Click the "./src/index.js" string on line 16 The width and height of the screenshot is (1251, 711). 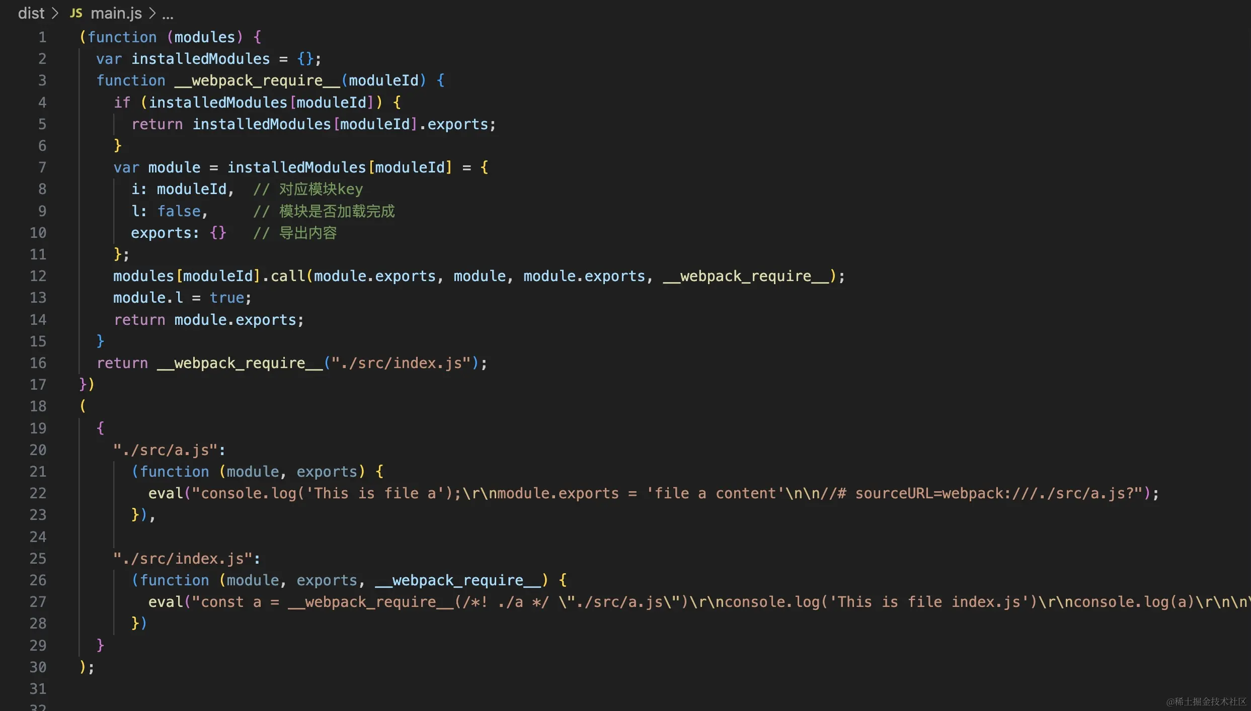click(402, 363)
